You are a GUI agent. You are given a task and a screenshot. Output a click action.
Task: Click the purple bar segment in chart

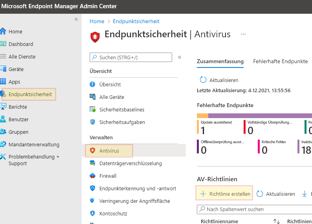tap(259, 115)
